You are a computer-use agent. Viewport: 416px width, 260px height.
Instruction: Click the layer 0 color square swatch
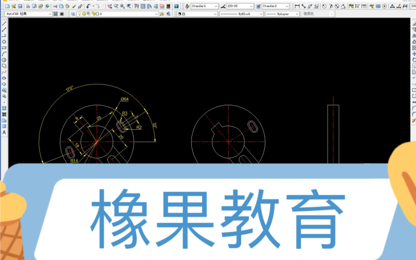click(x=97, y=14)
